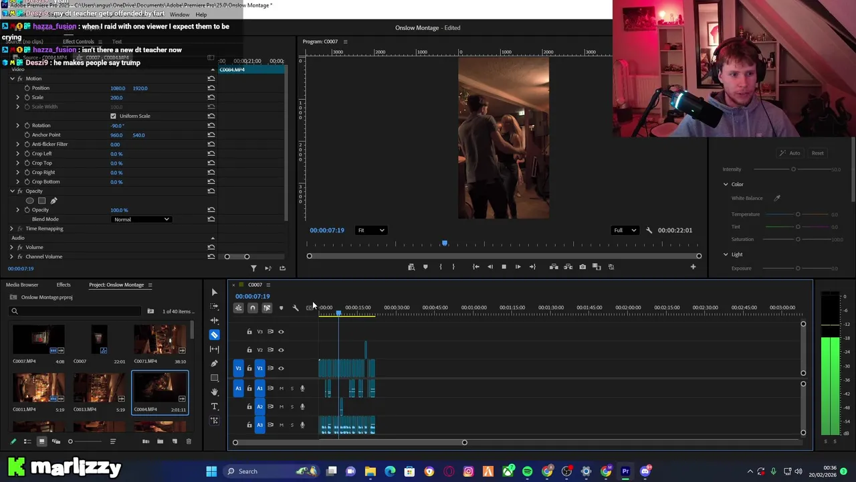Toggle the Uniform Scale checkbox
Screen dimensions: 856x482
pos(113,116)
